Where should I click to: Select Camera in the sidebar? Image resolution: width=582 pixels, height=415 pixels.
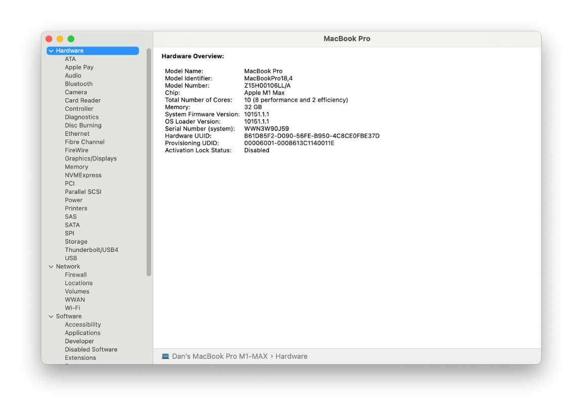pyautogui.click(x=76, y=92)
